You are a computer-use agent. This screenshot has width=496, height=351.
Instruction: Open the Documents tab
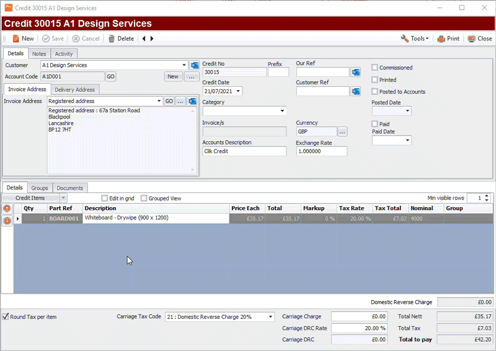coord(70,188)
